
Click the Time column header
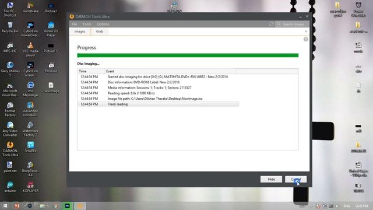pos(91,71)
